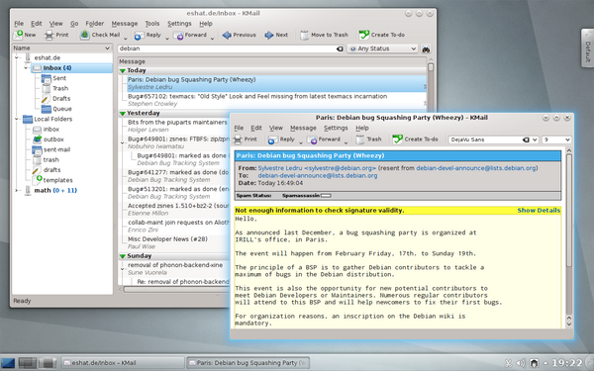Reply using the Inbox window toolbar
This screenshot has height=371, width=594.
click(148, 35)
